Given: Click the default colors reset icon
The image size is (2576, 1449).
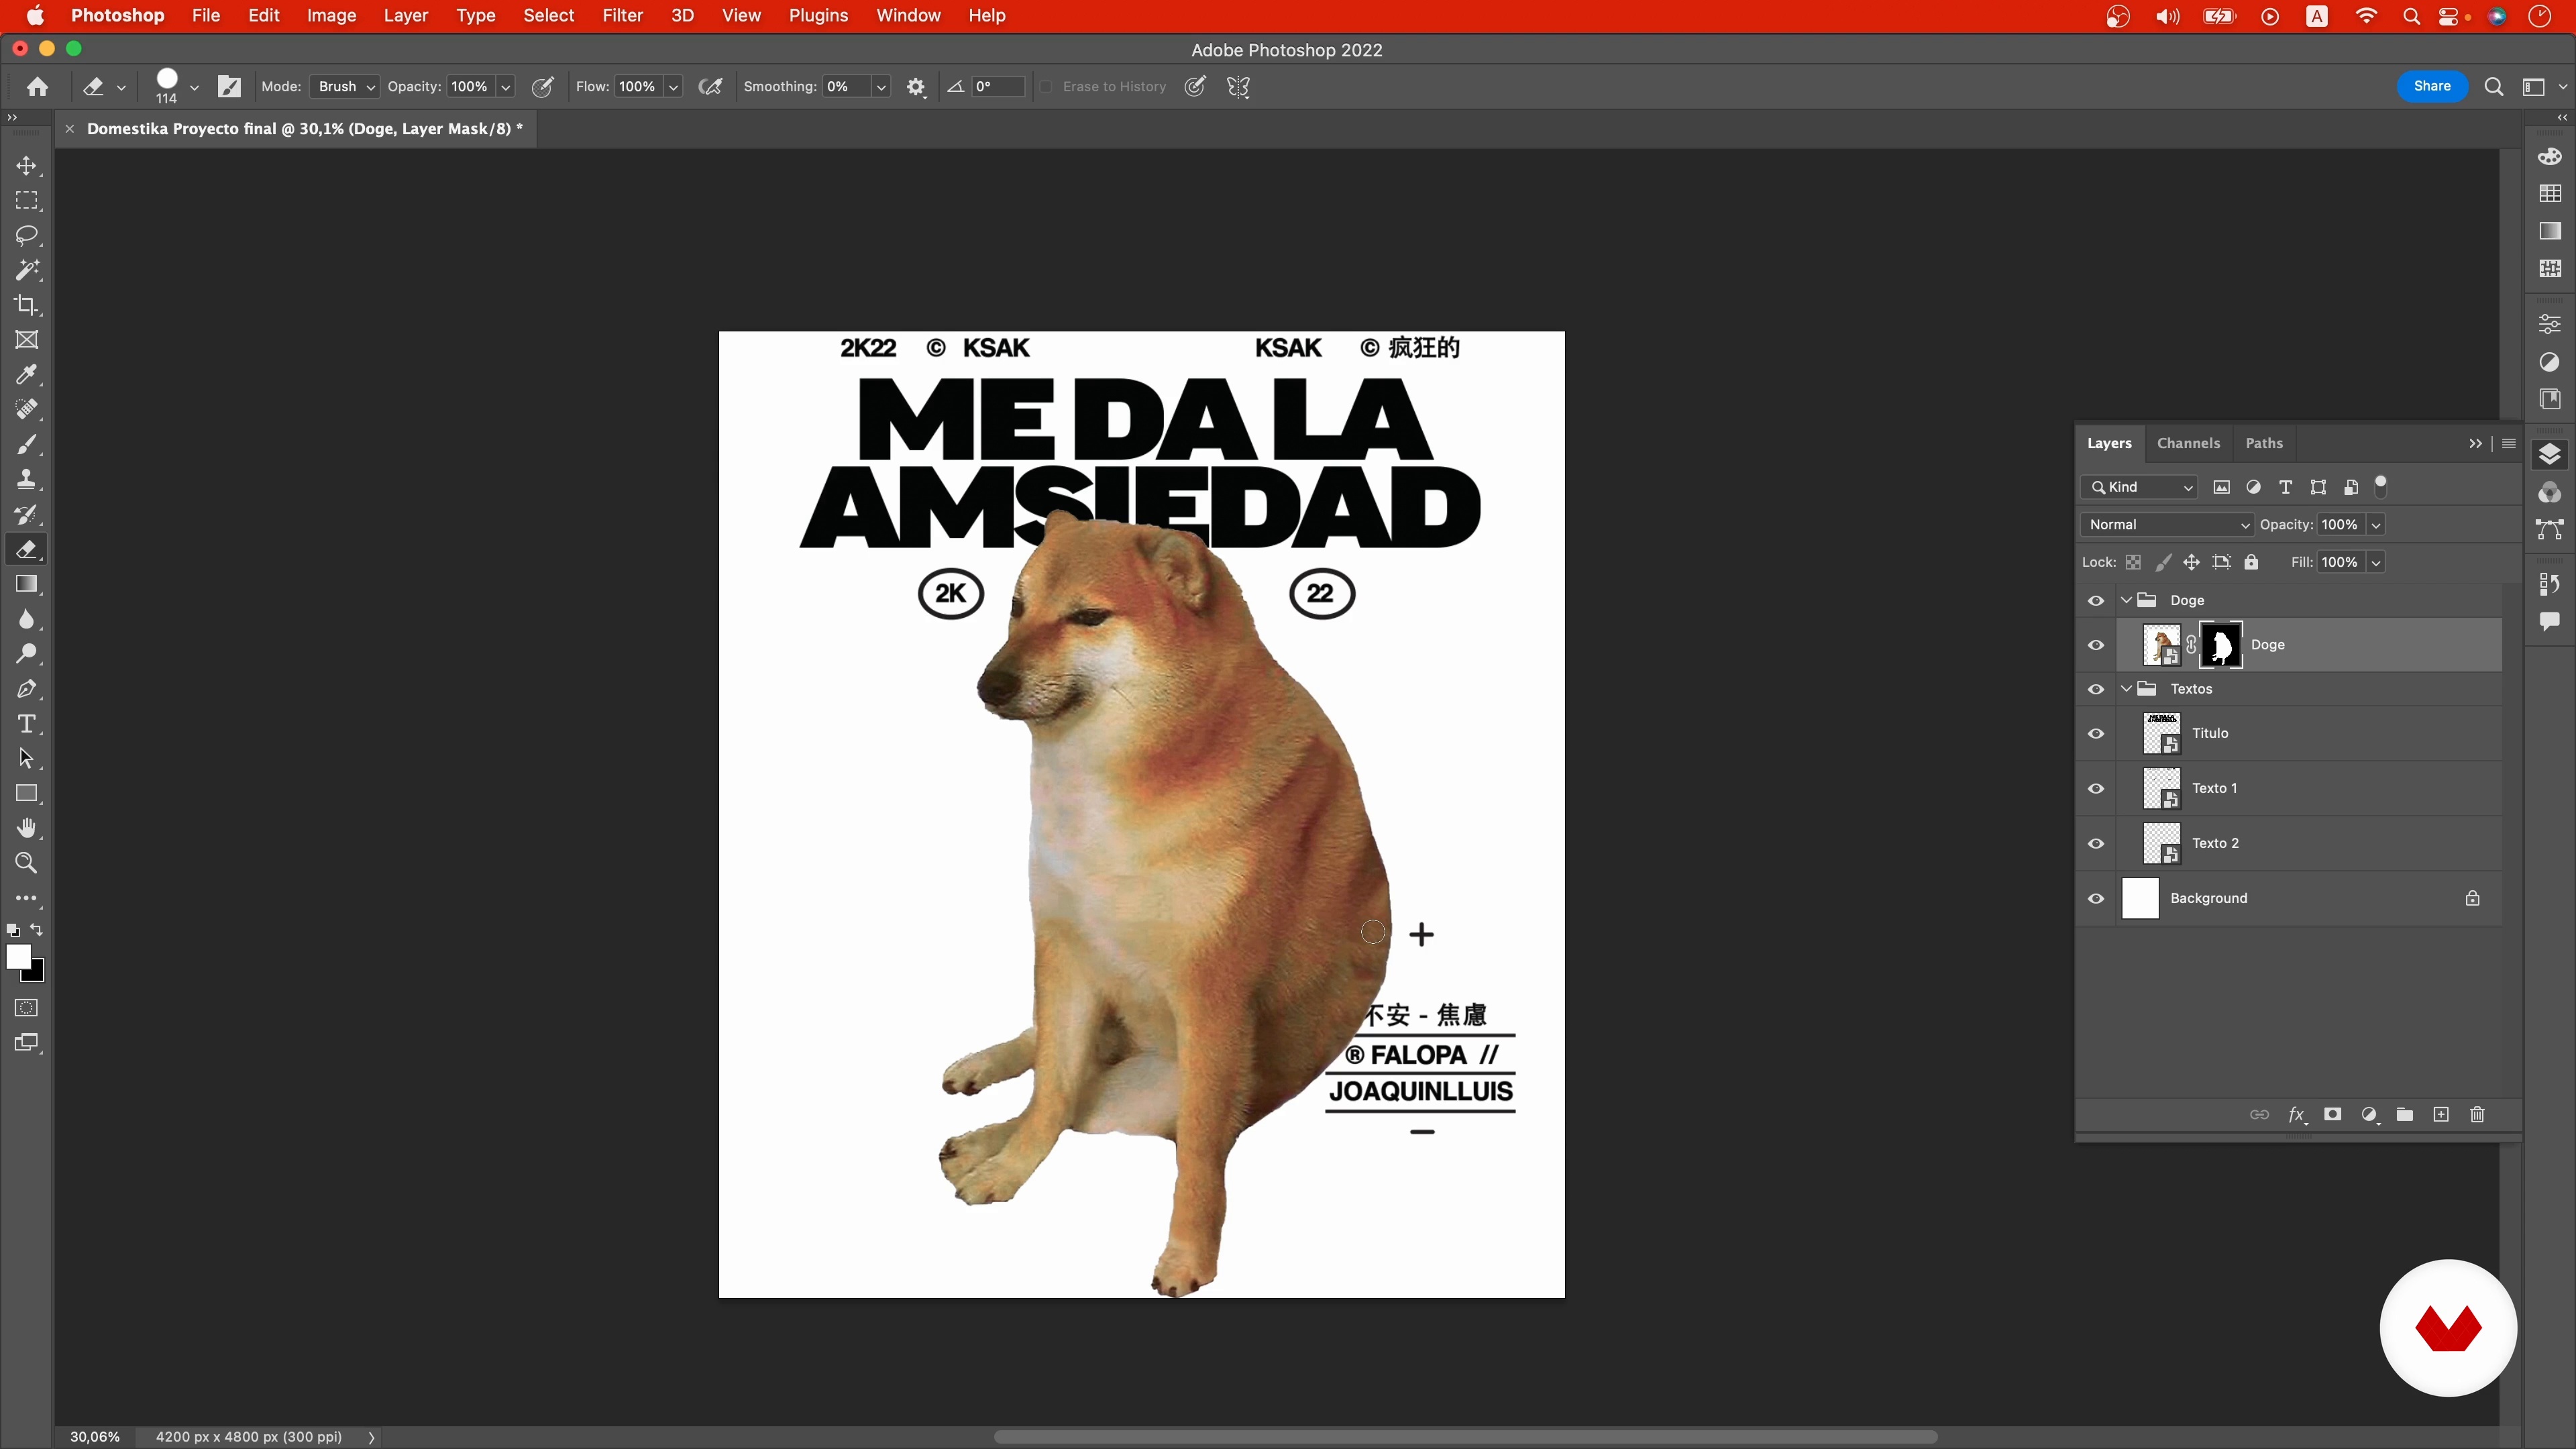Looking at the screenshot, I should (13, 930).
